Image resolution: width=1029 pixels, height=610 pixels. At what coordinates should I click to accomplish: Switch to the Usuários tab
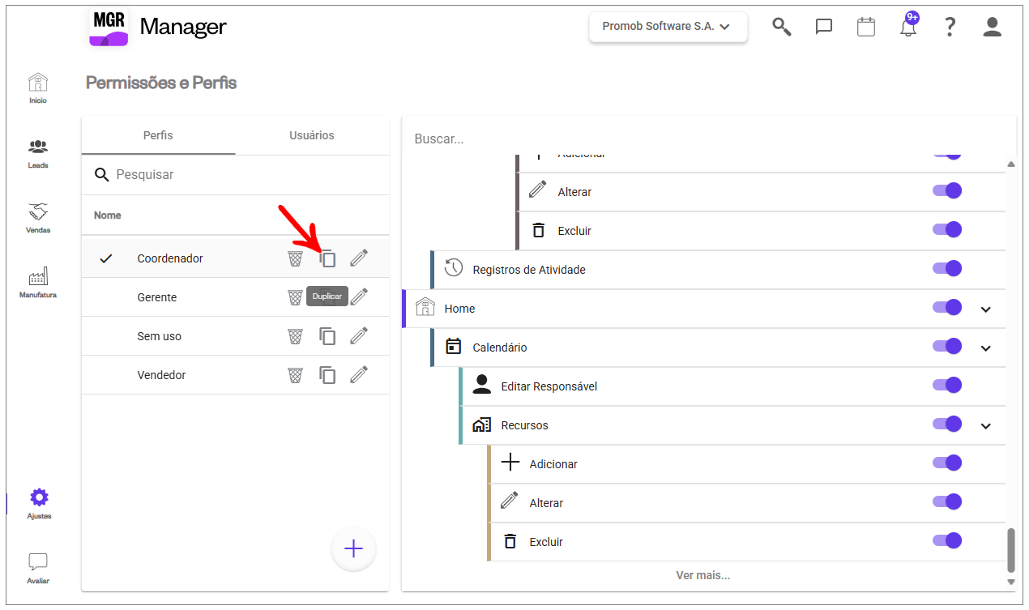point(312,135)
